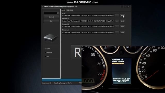
Task: Open the port selection dropdown arrow
Action: tap(58, 13)
